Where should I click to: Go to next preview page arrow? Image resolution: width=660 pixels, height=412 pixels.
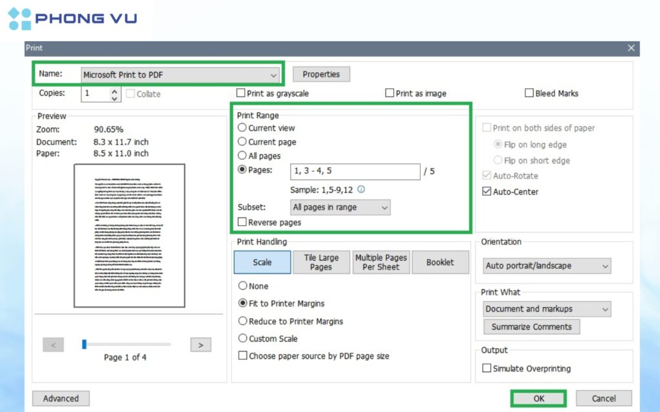click(200, 345)
